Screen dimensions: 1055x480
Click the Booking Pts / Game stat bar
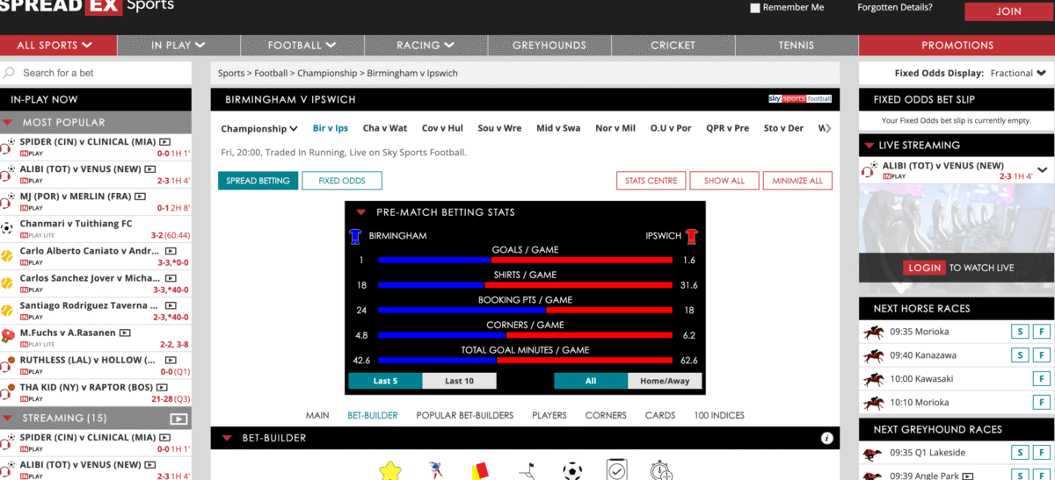click(x=525, y=310)
